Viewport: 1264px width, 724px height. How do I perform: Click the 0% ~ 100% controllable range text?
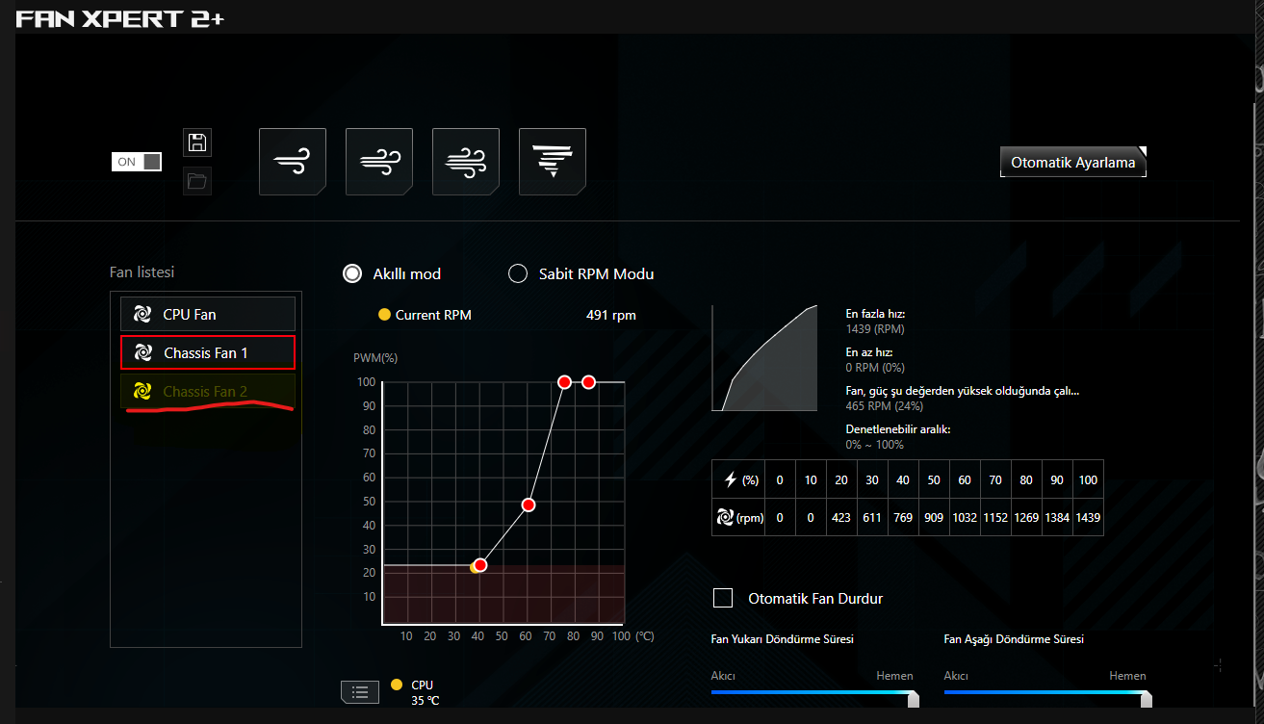874,445
